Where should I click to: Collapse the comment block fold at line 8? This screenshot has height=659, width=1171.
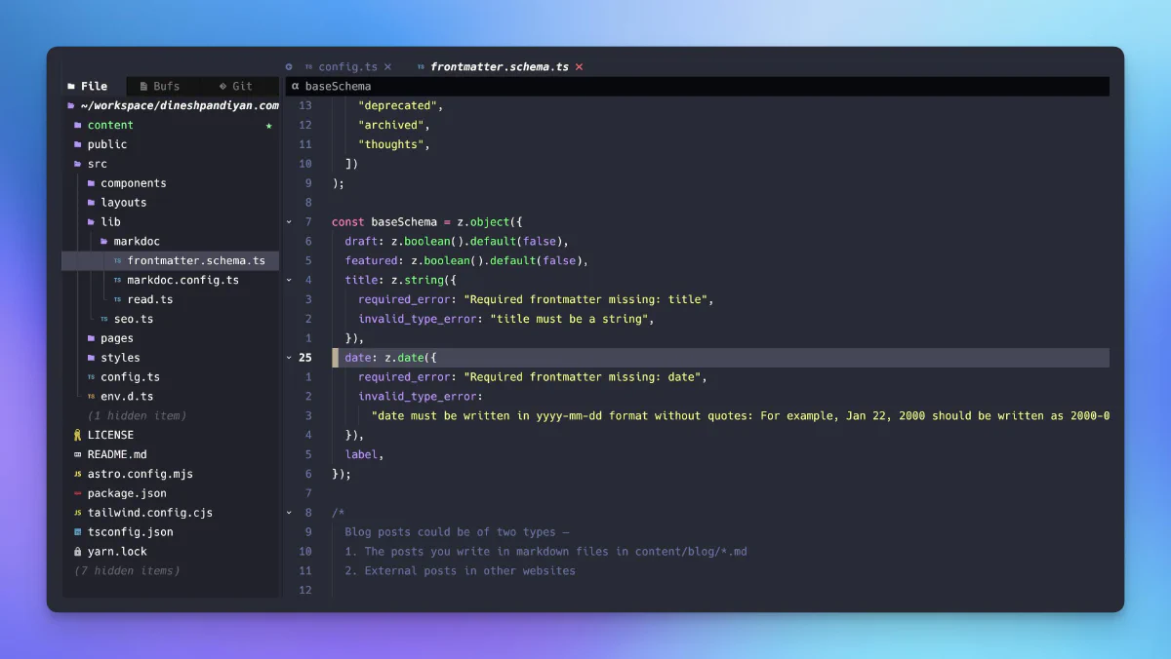(x=287, y=512)
